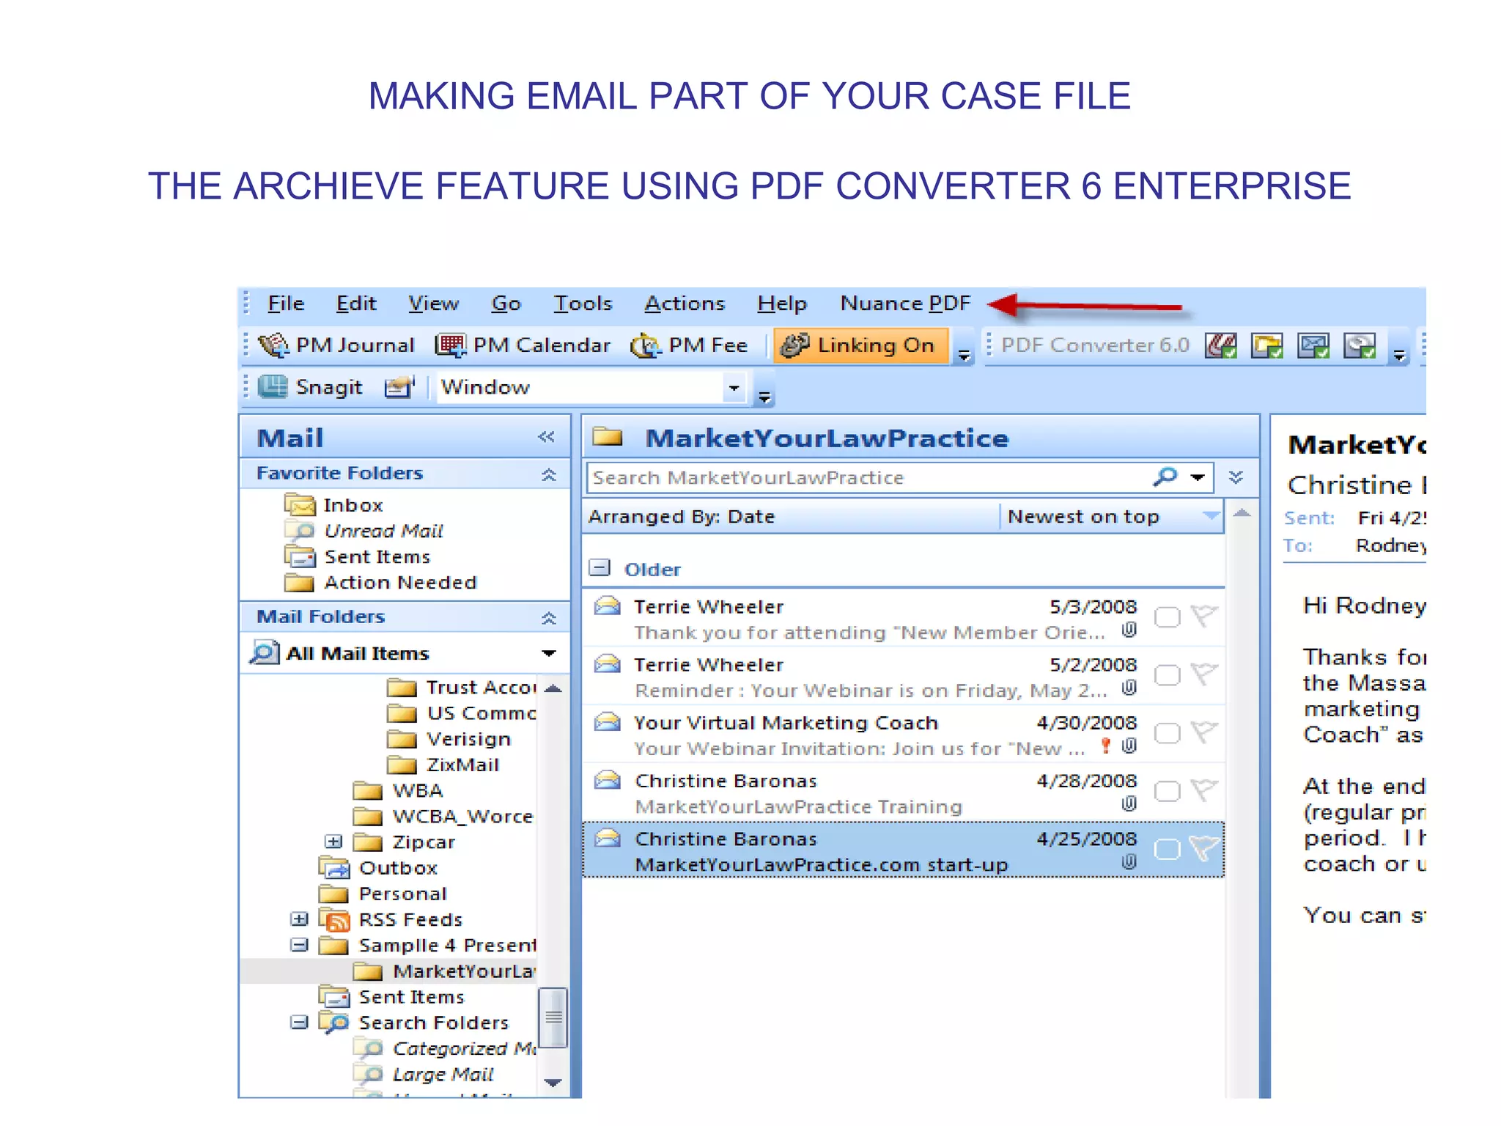
Task: Click the PM Fee toolbar button
Action: (690, 345)
